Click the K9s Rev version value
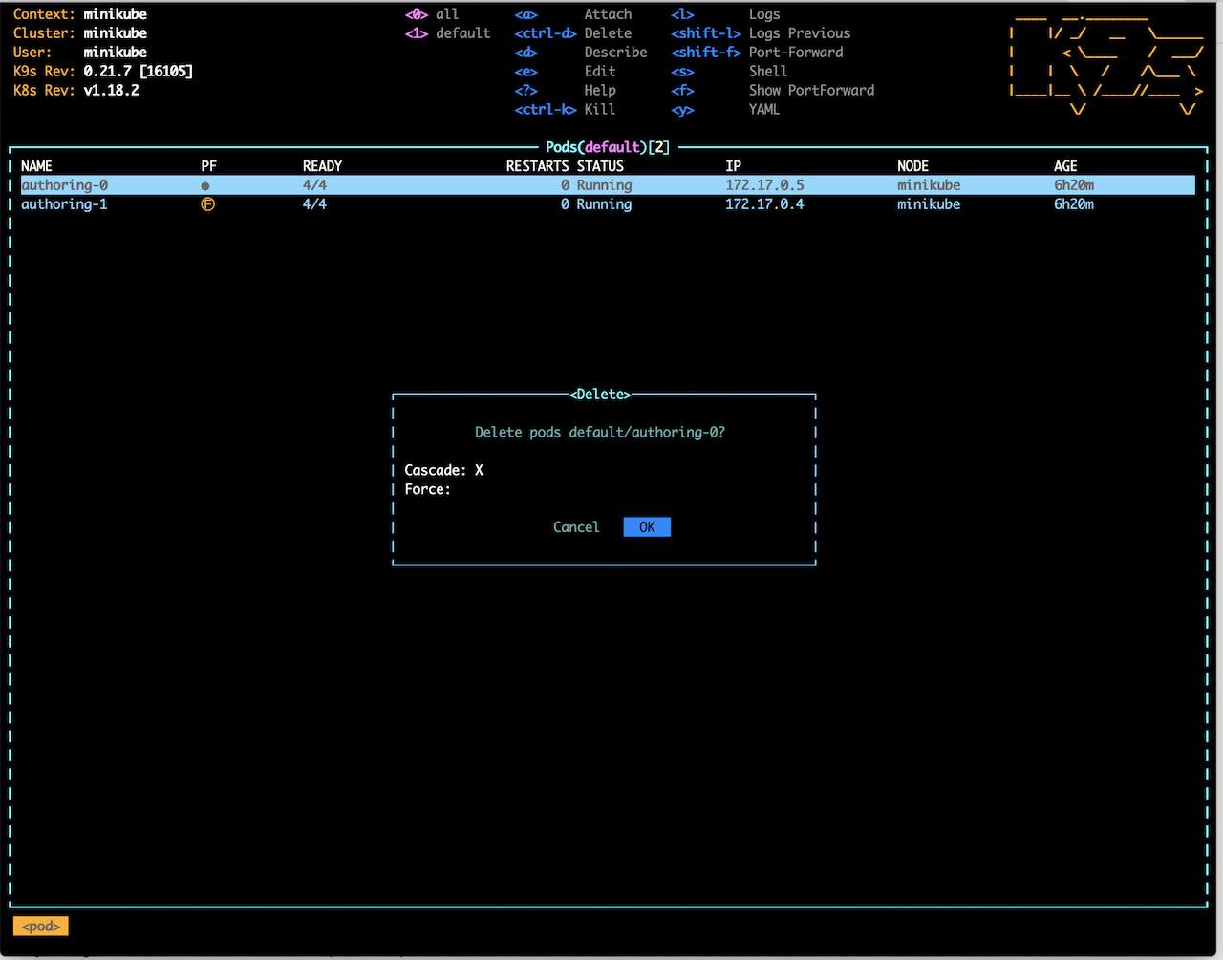 coord(138,72)
